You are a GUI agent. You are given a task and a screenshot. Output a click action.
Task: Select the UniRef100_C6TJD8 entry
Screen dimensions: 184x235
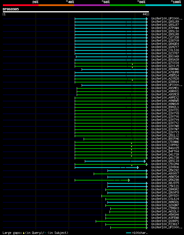(165, 37)
